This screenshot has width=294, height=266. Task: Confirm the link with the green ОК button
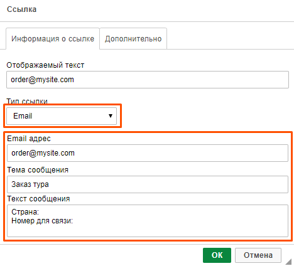click(217, 255)
